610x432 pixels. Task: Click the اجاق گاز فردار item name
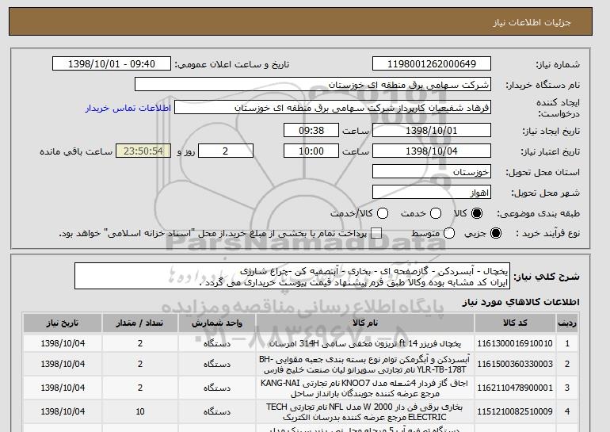365,388
